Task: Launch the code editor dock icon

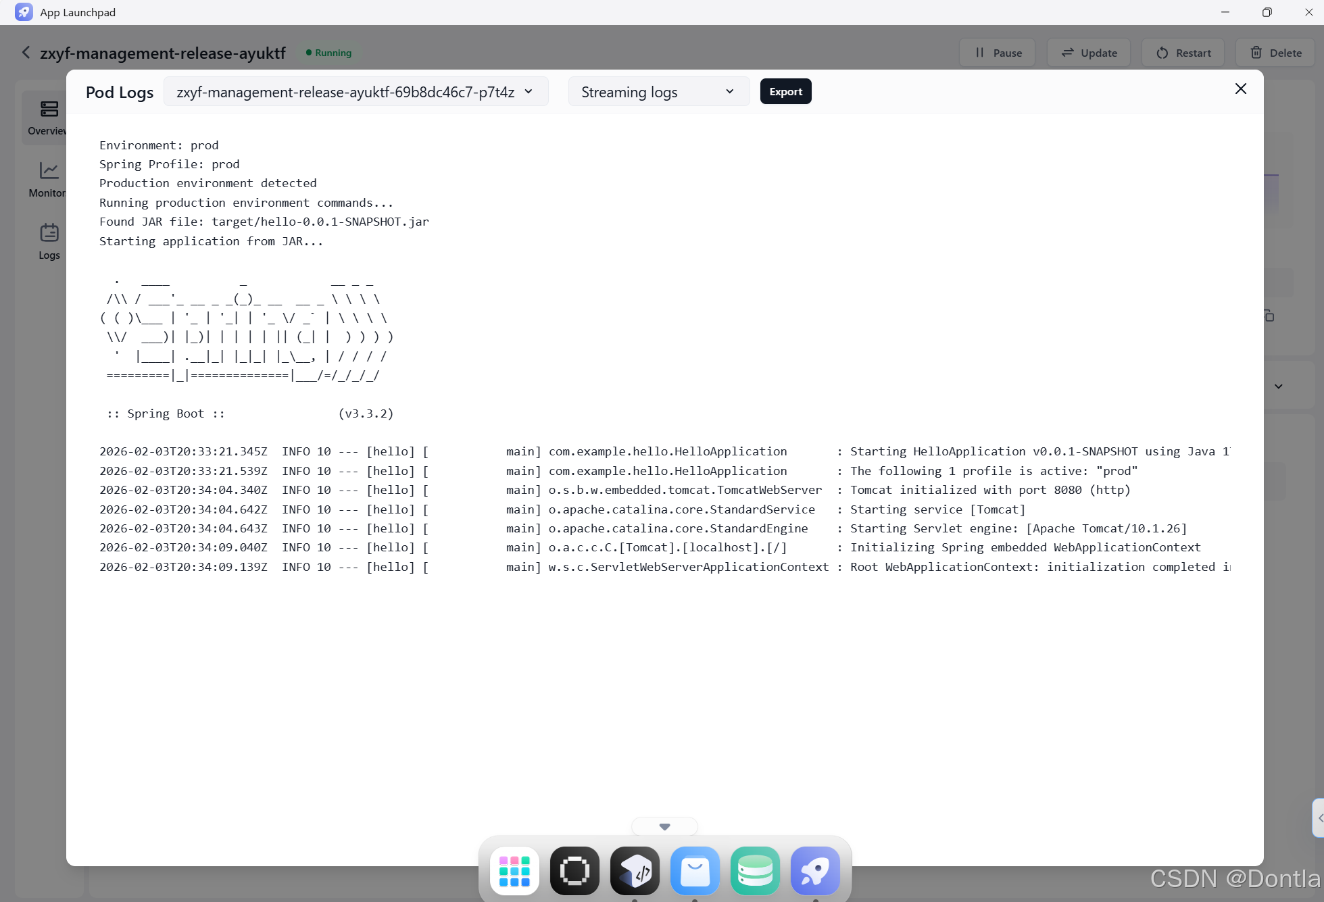Action: [635, 871]
